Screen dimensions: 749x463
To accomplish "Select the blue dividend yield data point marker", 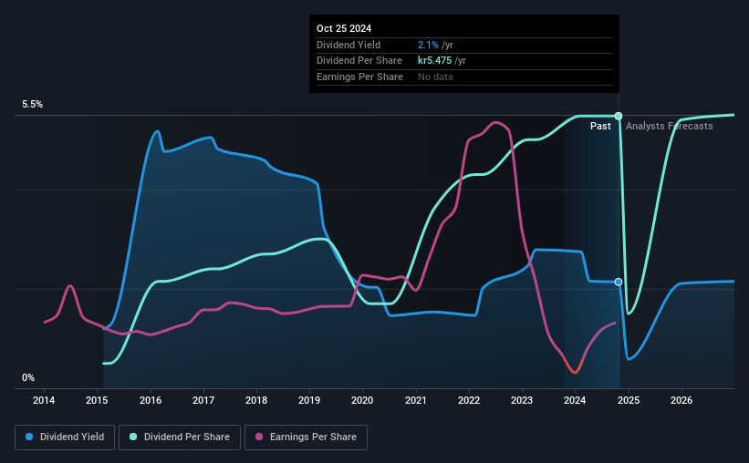I will point(619,283).
